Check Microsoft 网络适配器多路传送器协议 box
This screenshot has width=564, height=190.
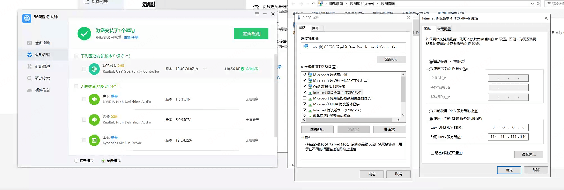(x=305, y=98)
